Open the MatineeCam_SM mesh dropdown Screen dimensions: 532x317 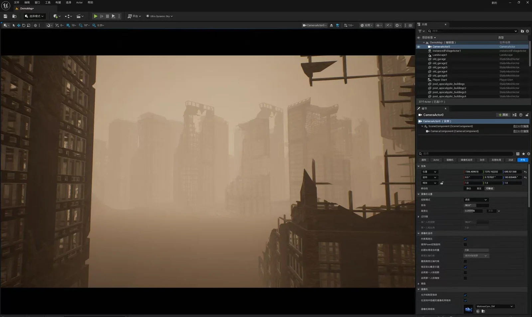(x=495, y=306)
